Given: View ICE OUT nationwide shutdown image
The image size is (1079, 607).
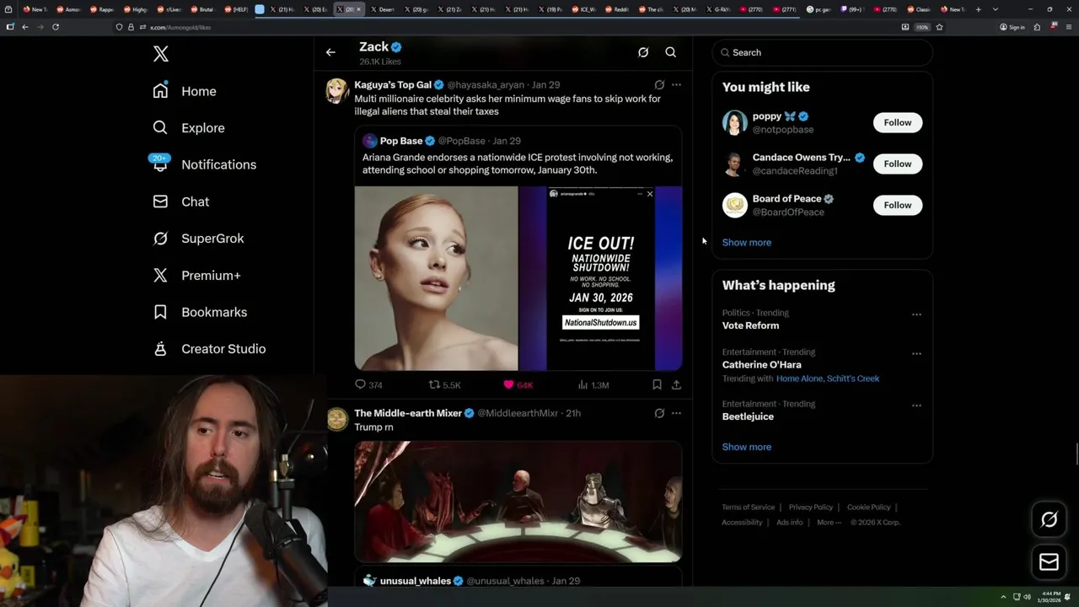Looking at the screenshot, I should point(601,278).
